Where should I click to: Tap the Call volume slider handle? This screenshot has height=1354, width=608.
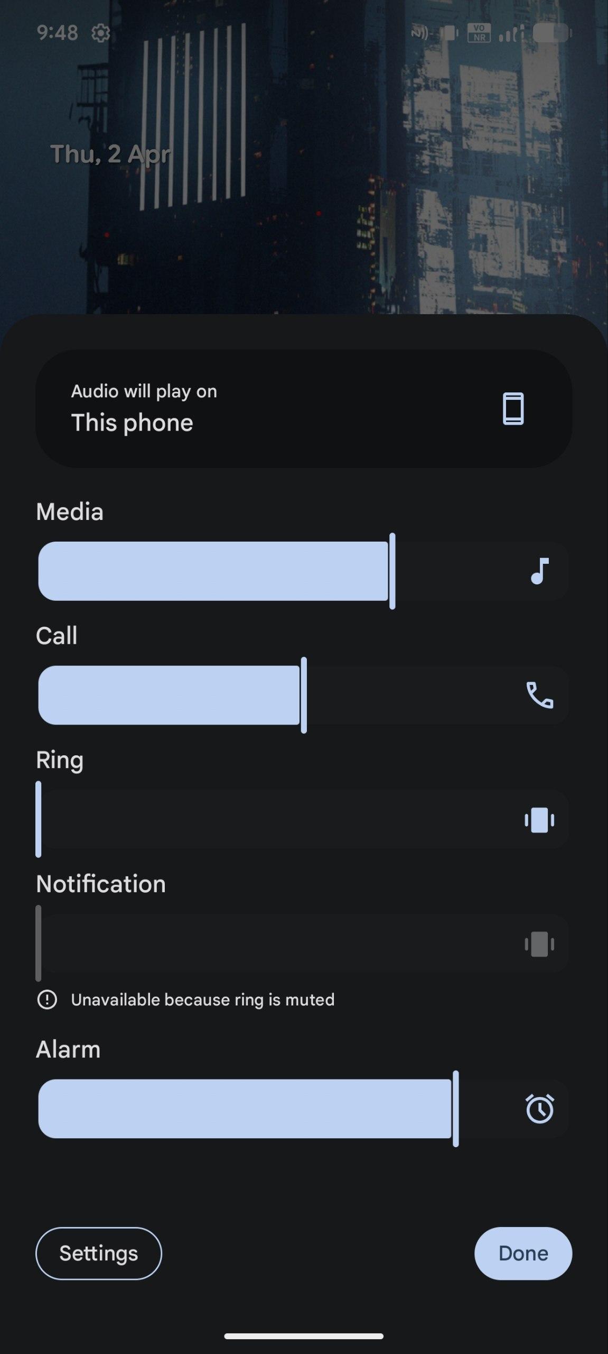point(304,695)
